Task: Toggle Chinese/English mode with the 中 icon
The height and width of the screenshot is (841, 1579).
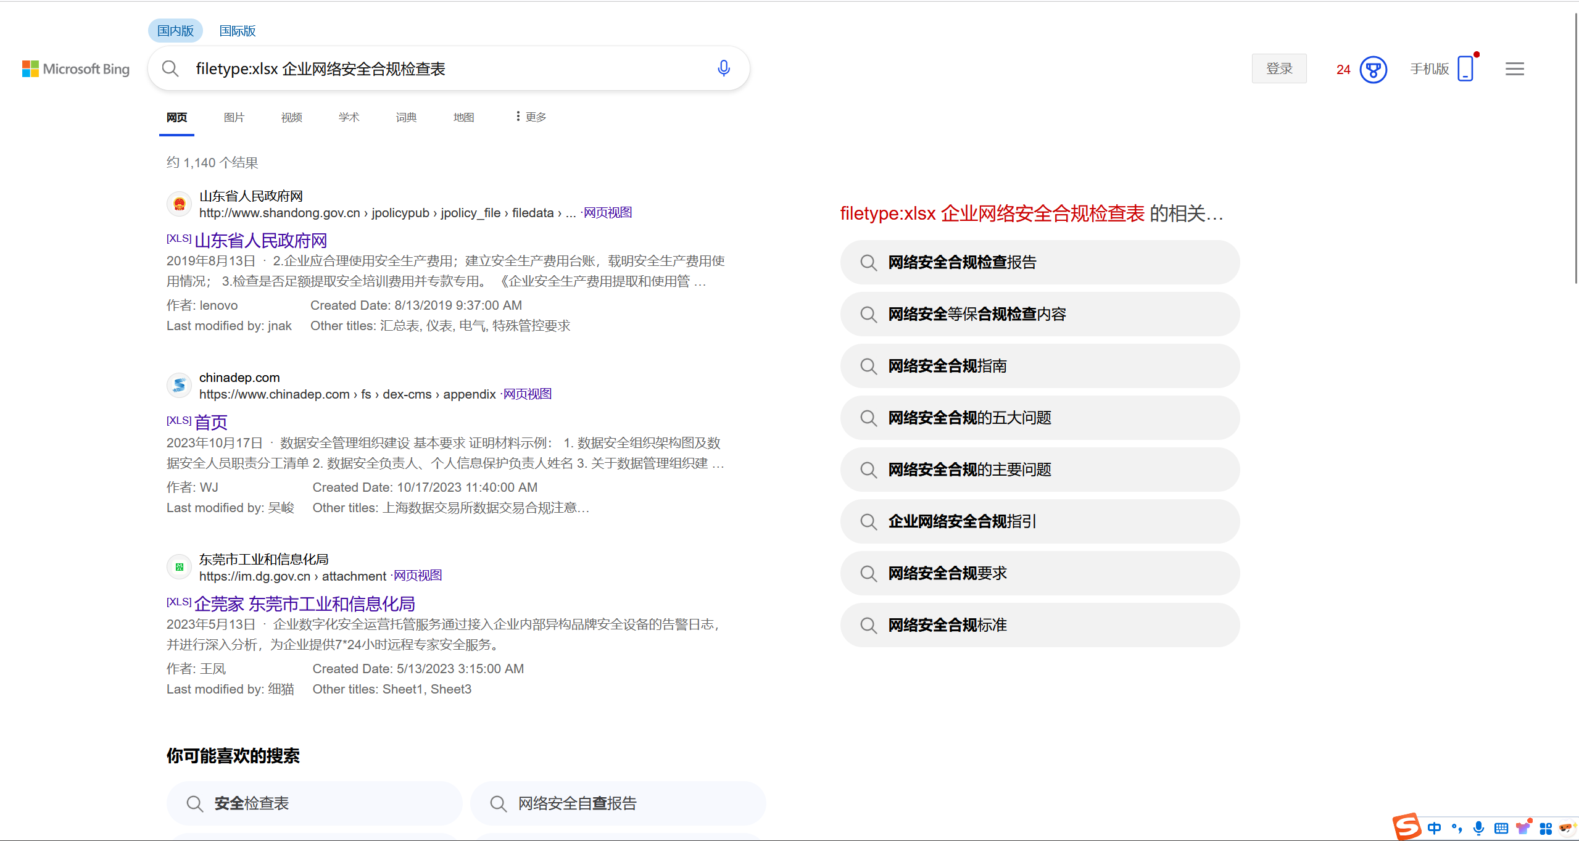Action: tap(1435, 828)
